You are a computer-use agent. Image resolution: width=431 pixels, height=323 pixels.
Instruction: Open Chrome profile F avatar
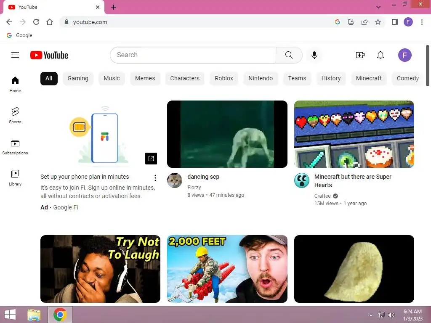408,22
